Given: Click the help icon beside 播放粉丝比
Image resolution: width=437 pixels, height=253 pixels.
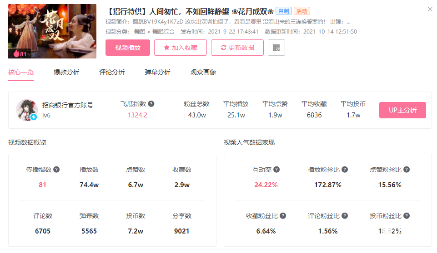Looking at the screenshot, I should (345, 170).
